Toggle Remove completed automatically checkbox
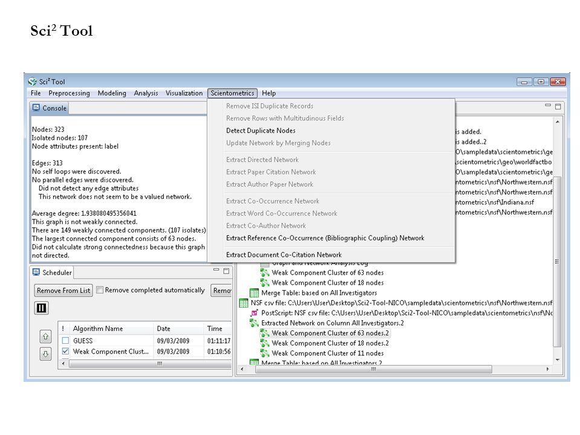The image size is (580, 435). pyautogui.click(x=100, y=290)
